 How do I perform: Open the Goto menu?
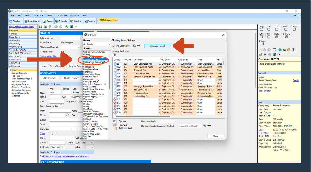point(28,15)
